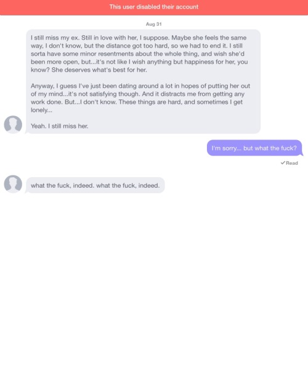Click the "Read" status label
Image resolution: width=308 pixels, height=384 pixels.
pos(292,163)
